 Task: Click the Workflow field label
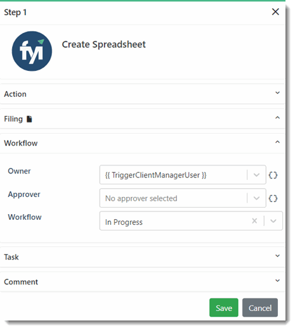(x=25, y=217)
